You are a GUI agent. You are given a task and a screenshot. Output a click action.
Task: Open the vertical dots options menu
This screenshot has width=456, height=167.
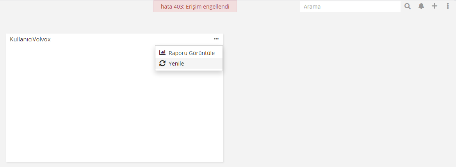(447, 6)
